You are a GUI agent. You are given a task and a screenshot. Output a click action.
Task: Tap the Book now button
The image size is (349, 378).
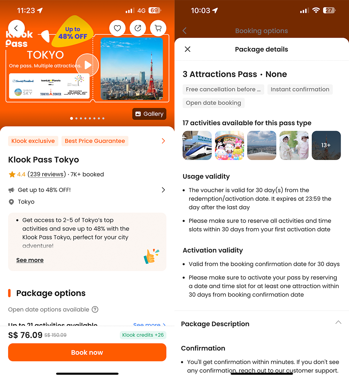pyautogui.click(x=87, y=352)
